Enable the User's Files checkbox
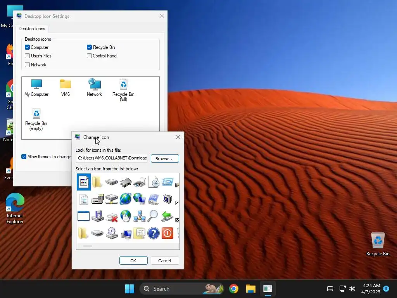 [x=28, y=56]
